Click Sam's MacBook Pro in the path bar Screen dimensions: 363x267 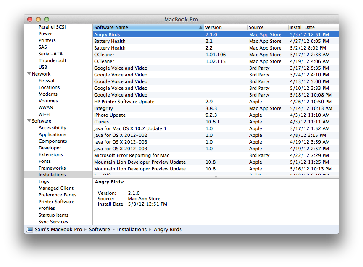coord(58,230)
